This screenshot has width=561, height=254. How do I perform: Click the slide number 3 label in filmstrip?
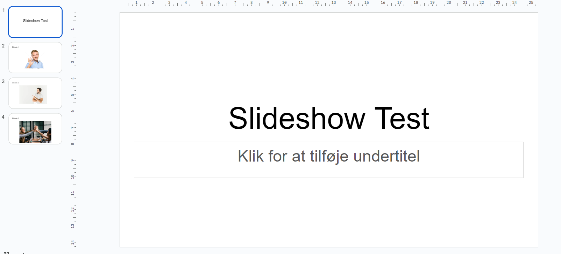coord(3,82)
